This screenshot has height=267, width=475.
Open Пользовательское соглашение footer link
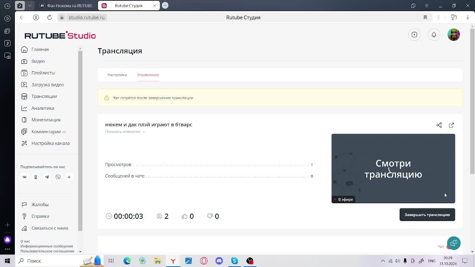click(x=47, y=251)
